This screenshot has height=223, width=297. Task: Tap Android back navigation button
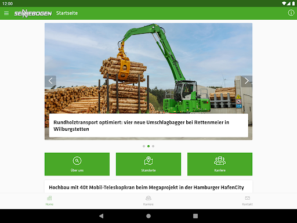[101, 216]
